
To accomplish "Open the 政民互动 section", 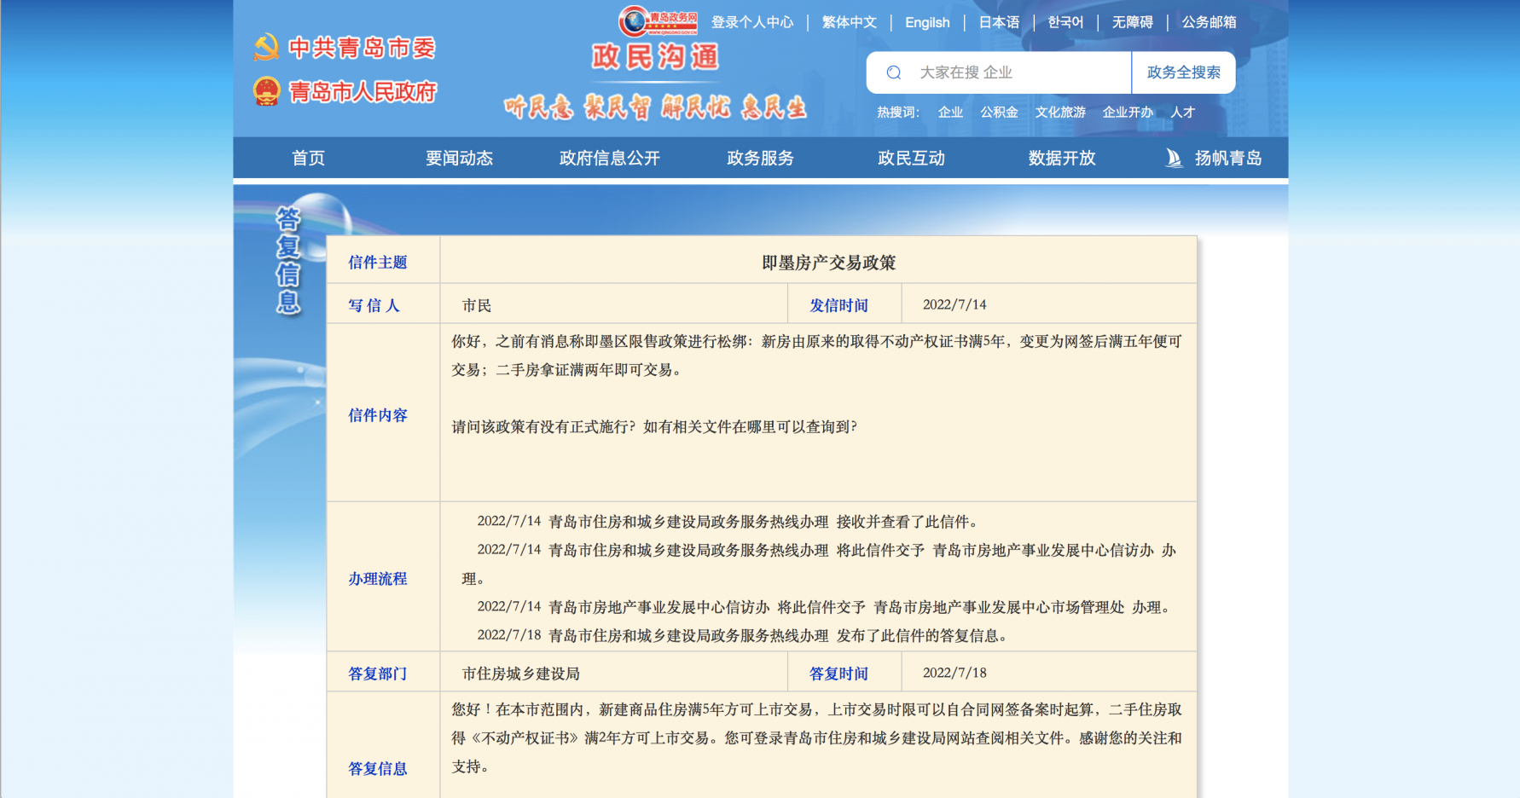I will click(909, 158).
